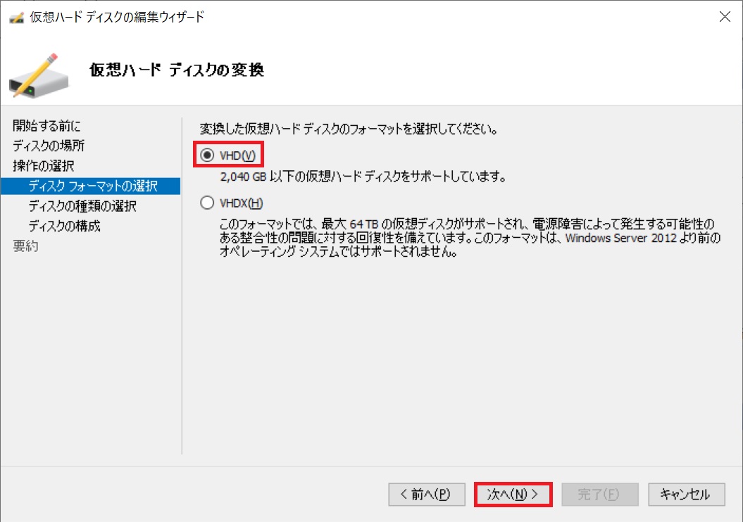Click the window title 仮想ハード ディスクの編集ウィザード
Screen dimensions: 743x522
pos(117,17)
